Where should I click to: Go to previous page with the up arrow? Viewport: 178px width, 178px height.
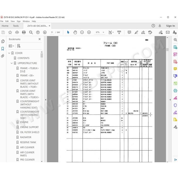(x=38, y=32)
